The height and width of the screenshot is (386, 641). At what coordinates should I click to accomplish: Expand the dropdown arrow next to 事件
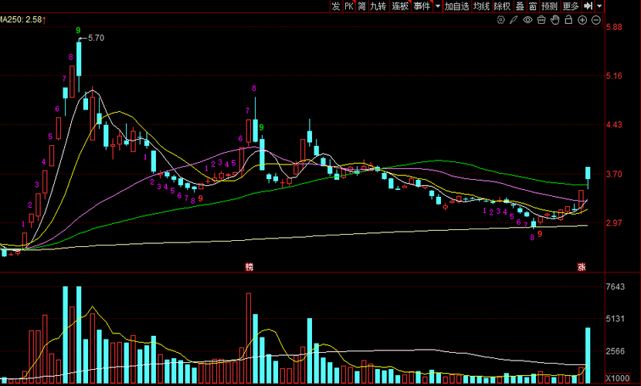438,6
